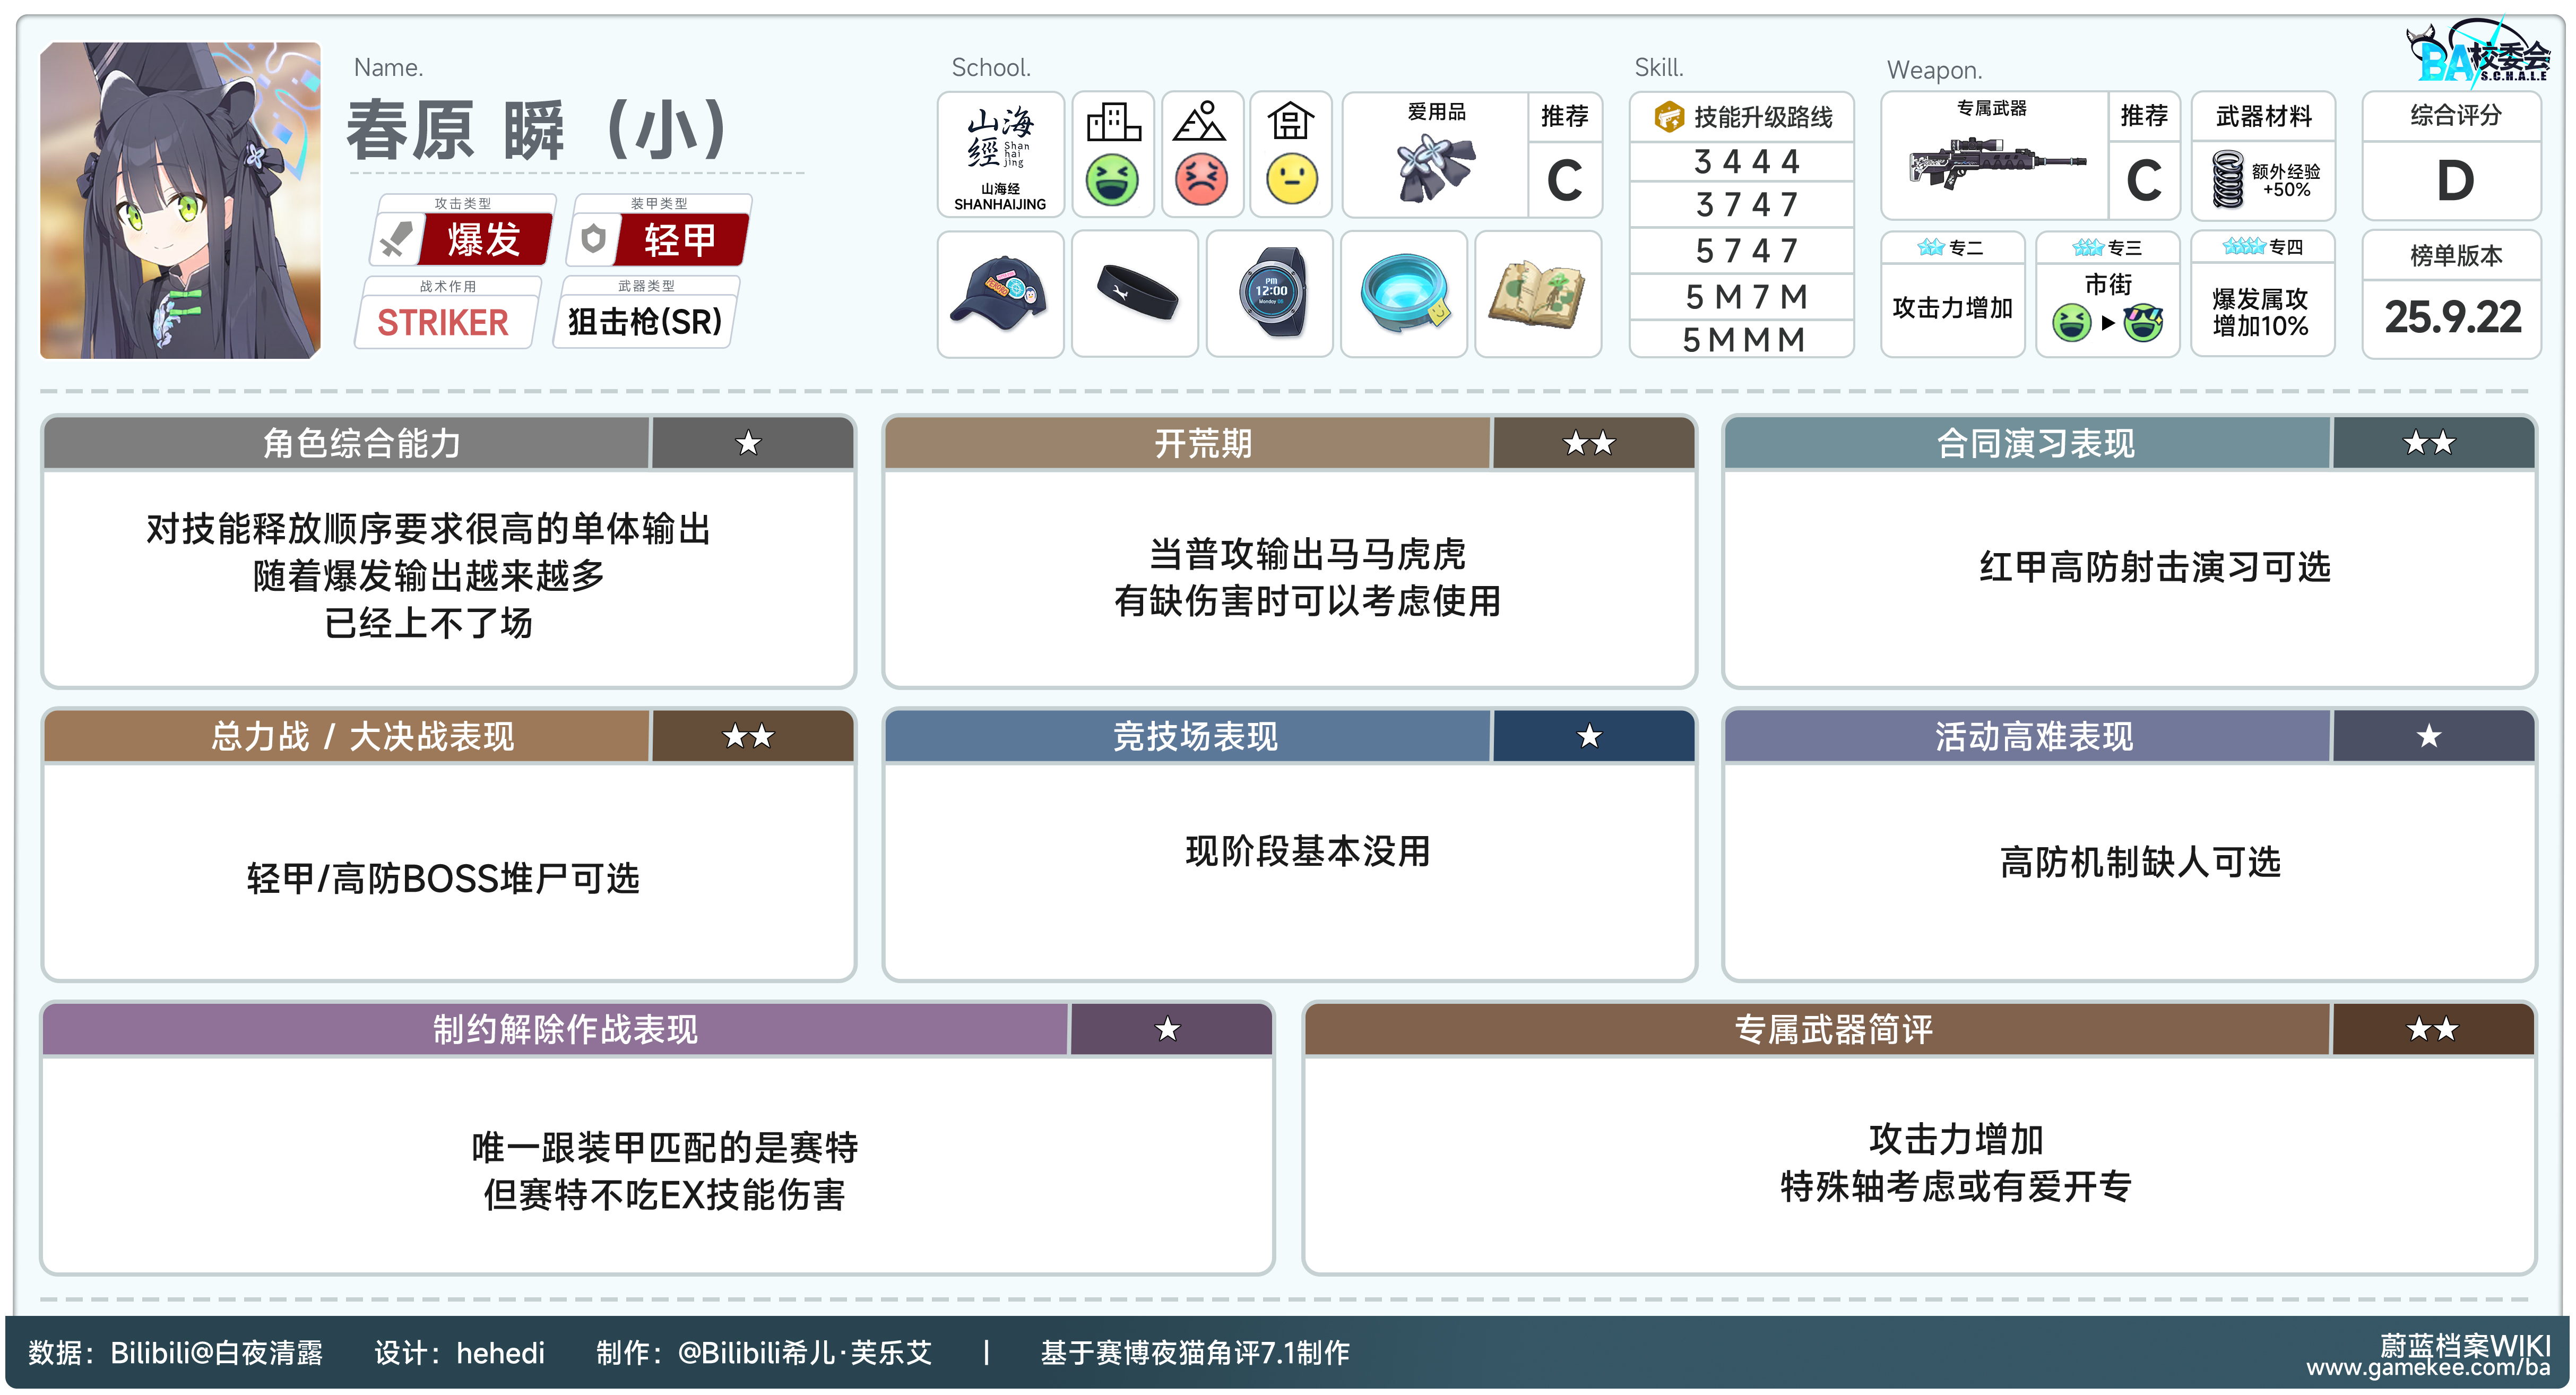Click the baseball cap equipment icon
2576x1395 pixels.
tap(999, 294)
